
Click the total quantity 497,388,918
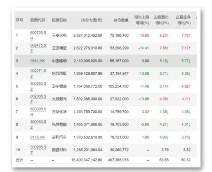pyautogui.click(x=118, y=160)
